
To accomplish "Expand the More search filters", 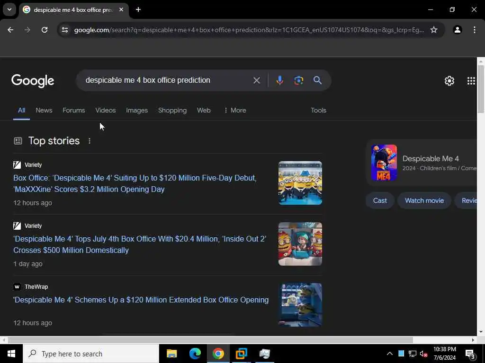I will point(235,110).
